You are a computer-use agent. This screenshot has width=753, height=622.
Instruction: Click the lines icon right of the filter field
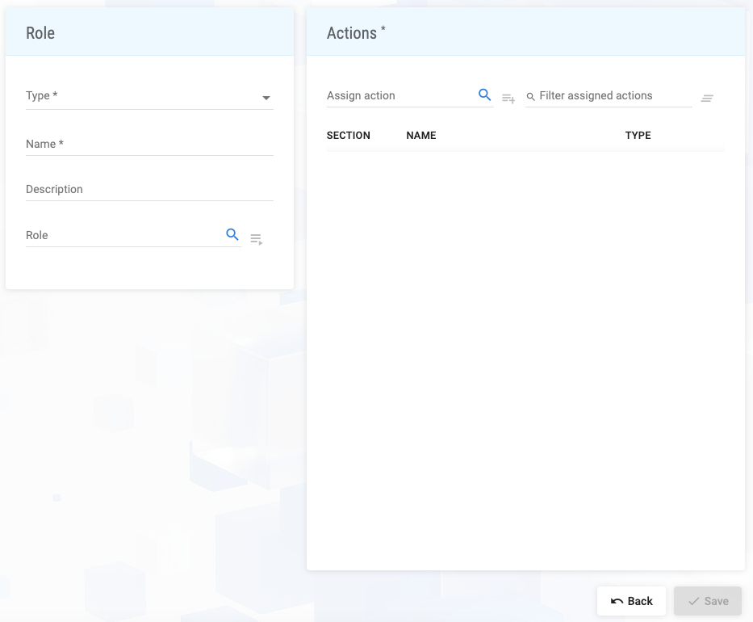(x=707, y=99)
